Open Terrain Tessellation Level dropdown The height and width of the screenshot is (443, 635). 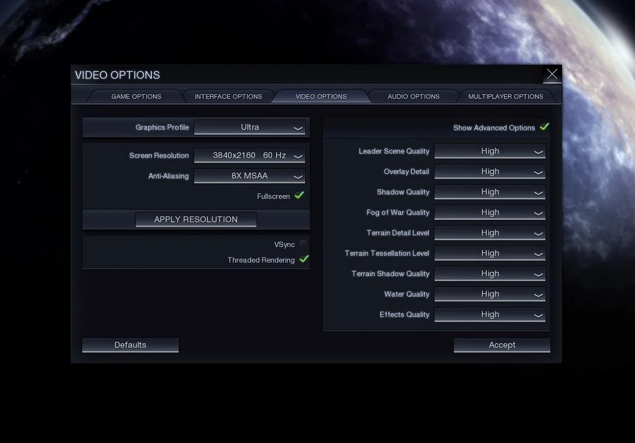490,253
